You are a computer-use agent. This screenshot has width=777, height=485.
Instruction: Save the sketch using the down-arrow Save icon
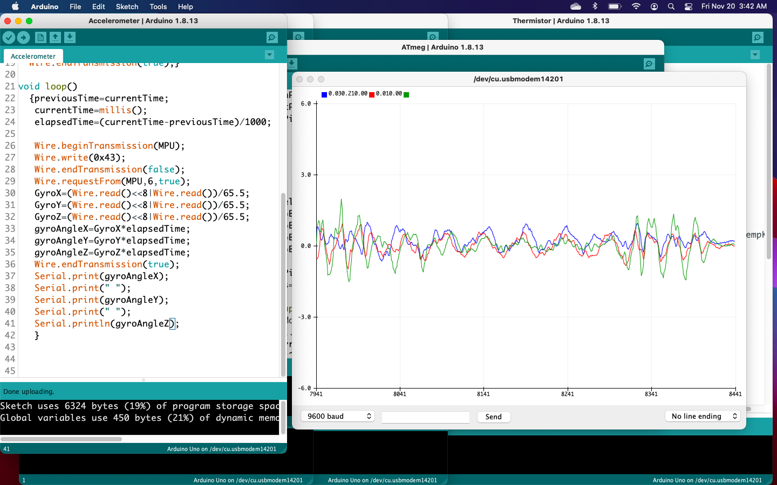[x=70, y=37]
